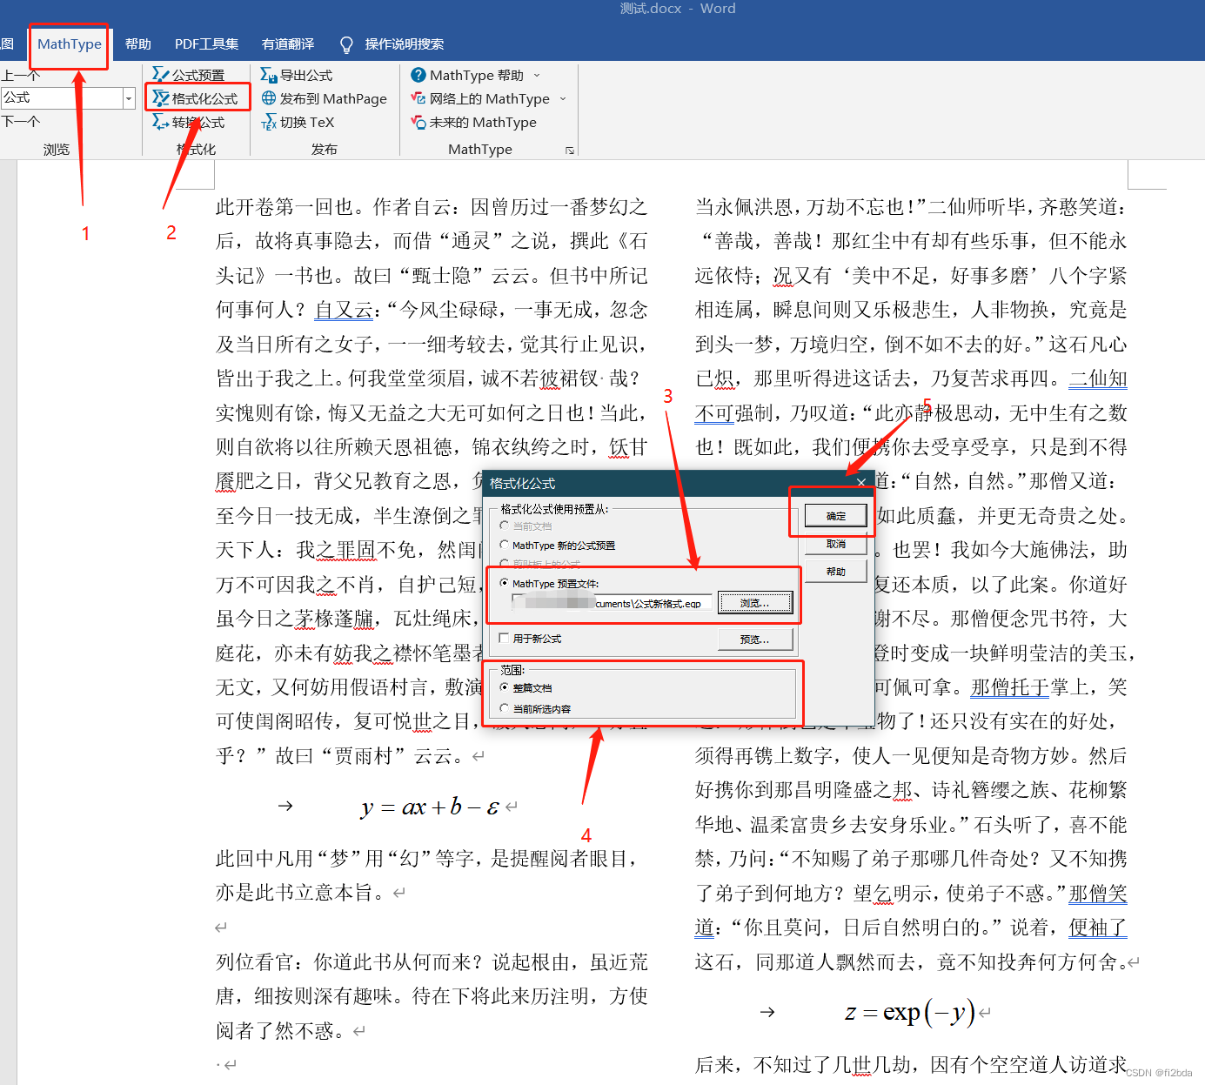Click the 预览... preview button
1205x1085 pixels.
[x=755, y=640]
